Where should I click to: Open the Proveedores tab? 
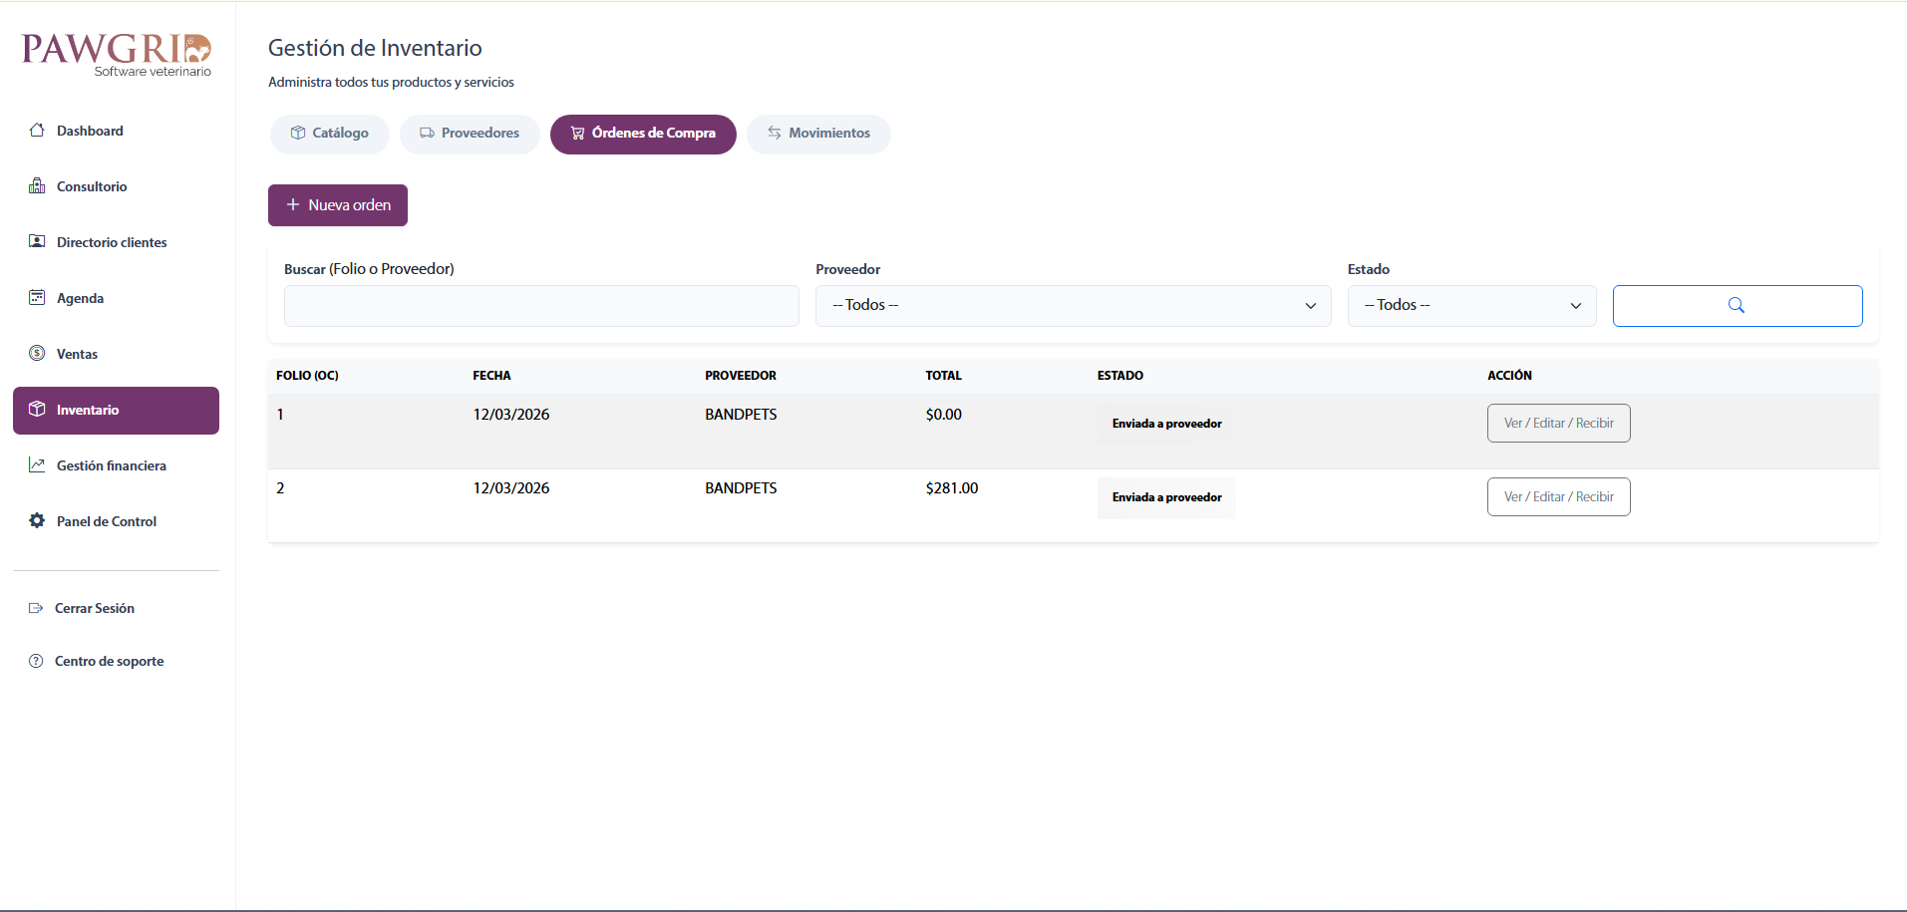pos(470,134)
